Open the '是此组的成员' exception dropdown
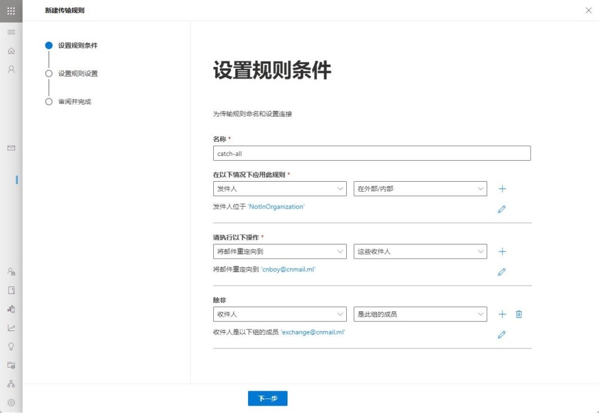This screenshot has height=413, width=599. pyautogui.click(x=420, y=314)
